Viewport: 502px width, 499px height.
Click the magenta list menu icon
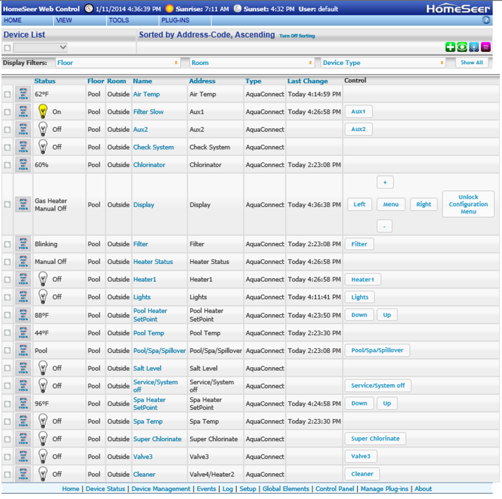click(x=486, y=47)
